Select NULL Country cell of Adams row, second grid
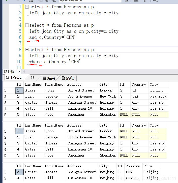This screenshot has width=178, height=183. (x=139, y=131)
